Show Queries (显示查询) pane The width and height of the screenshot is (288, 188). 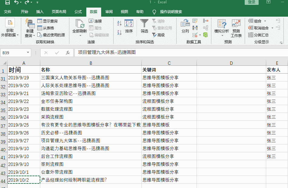pos(47,21)
